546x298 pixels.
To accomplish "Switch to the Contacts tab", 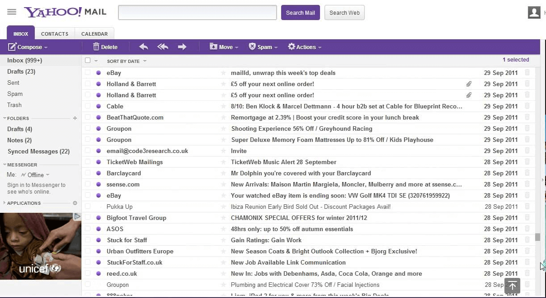I will click(55, 34).
